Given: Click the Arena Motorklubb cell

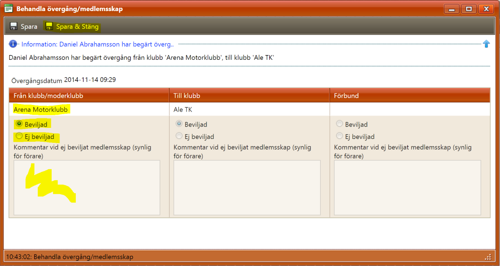Looking at the screenshot, I should pos(89,109).
